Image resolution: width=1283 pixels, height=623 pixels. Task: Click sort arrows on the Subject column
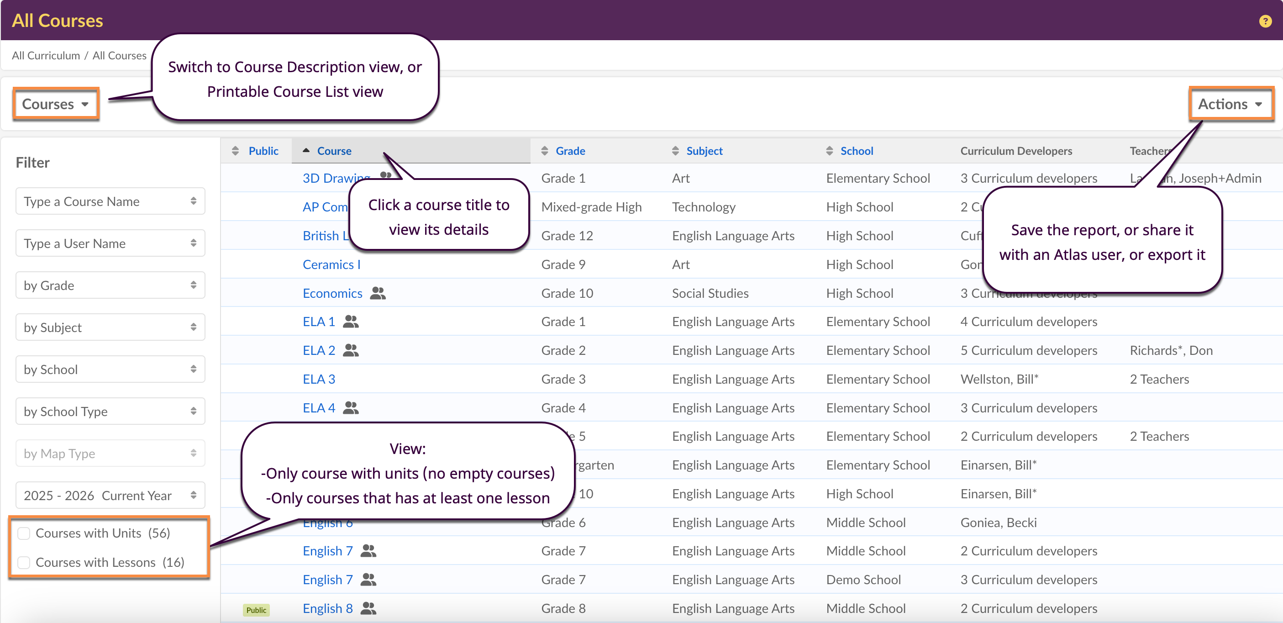click(x=675, y=151)
